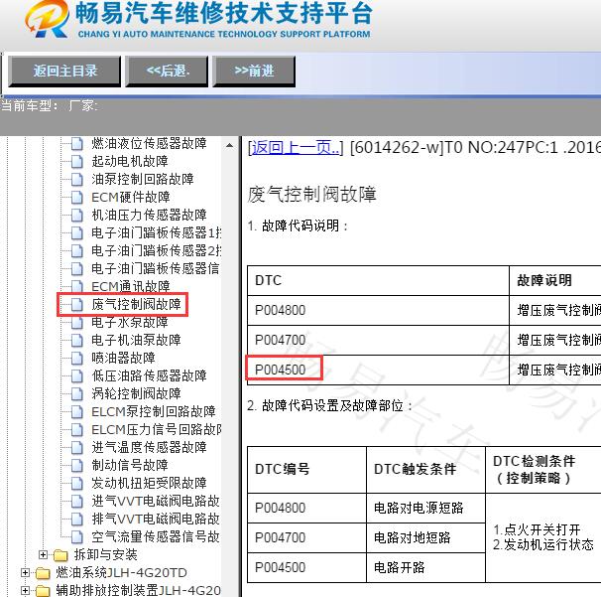
Task: Click the 燃油系统JLH-4G20TD folder icon
Action: (x=43, y=573)
